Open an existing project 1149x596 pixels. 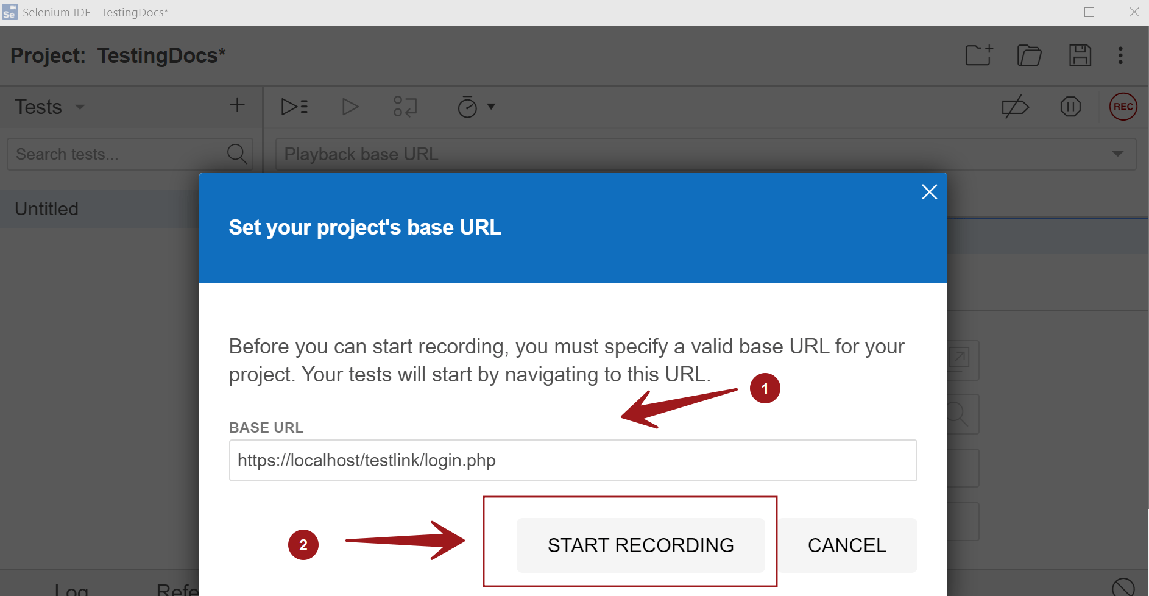pyautogui.click(x=1029, y=55)
